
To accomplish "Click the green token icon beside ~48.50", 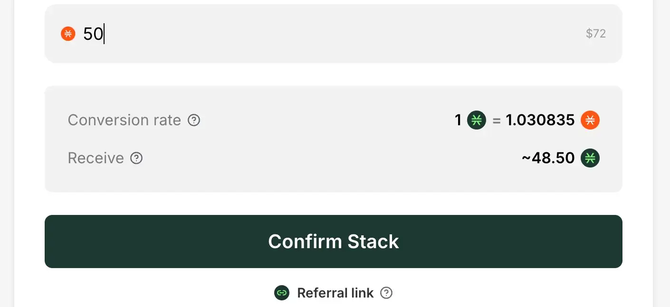I will point(590,158).
